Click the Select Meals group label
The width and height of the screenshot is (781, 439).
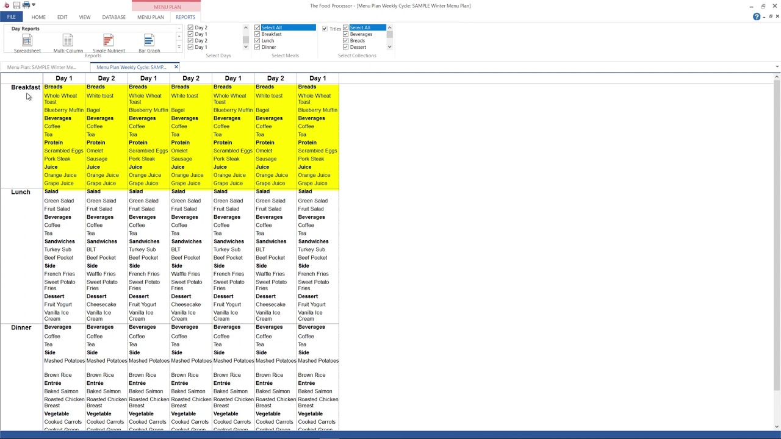pyautogui.click(x=285, y=55)
